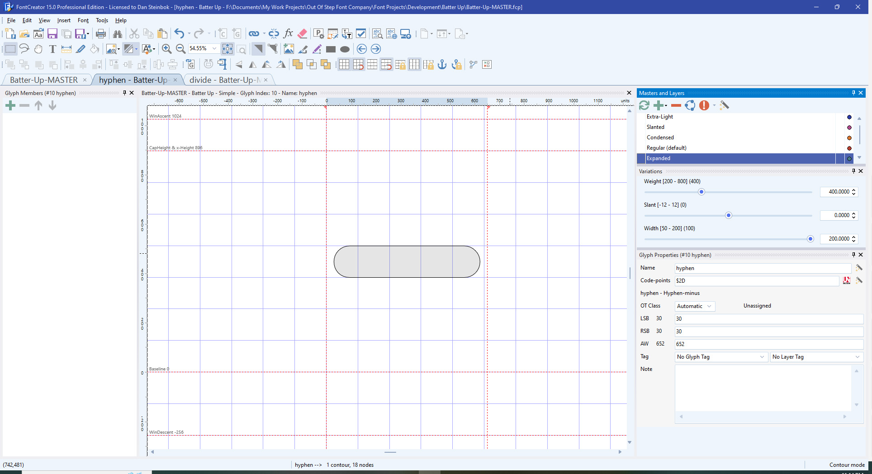The width and height of the screenshot is (872, 474).
Task: Select the Condensed master in the list
Action: 660,137
